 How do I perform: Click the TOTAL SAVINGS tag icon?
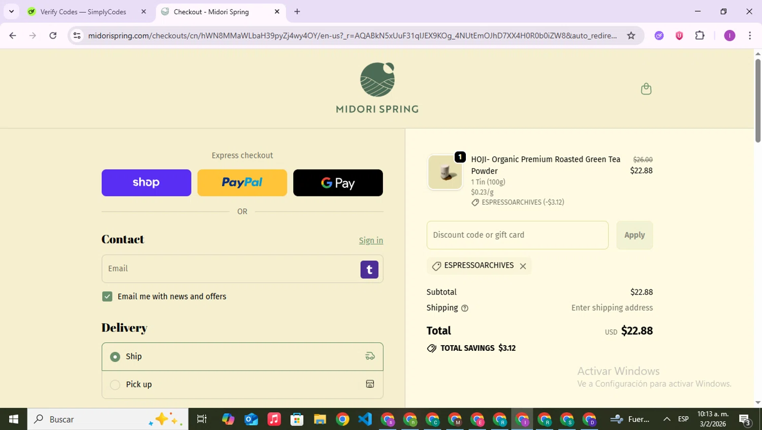click(x=431, y=348)
